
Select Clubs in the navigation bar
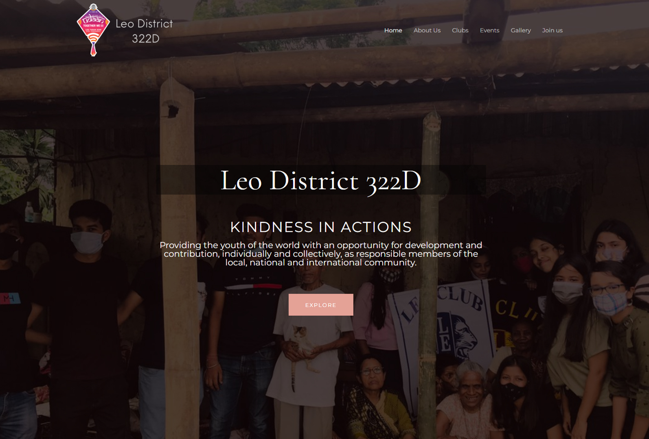point(460,30)
